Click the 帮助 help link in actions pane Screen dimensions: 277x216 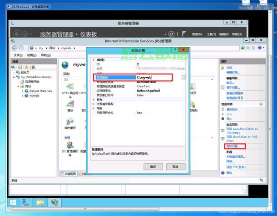point(229,173)
